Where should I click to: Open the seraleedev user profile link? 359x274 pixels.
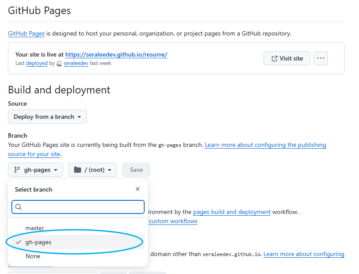[76, 63]
